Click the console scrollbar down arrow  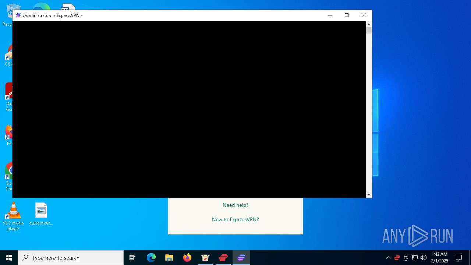[x=369, y=195]
